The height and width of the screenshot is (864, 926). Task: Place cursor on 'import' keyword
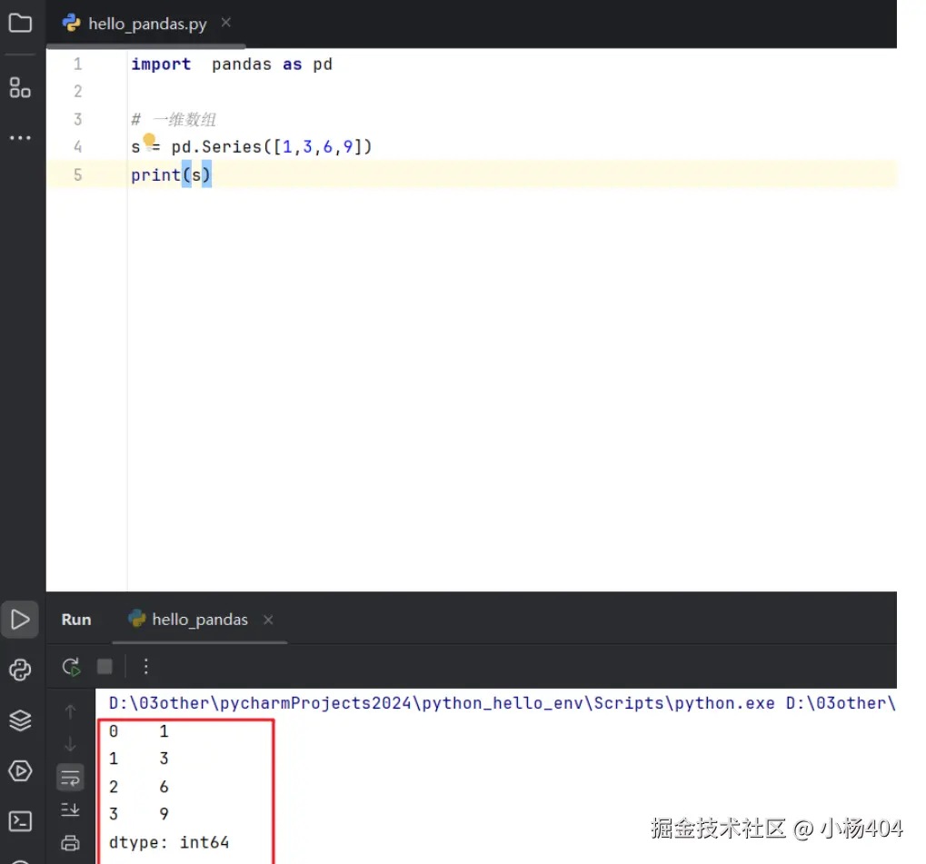point(161,64)
